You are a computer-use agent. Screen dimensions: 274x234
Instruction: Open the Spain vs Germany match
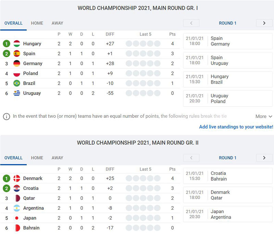(x=228, y=41)
